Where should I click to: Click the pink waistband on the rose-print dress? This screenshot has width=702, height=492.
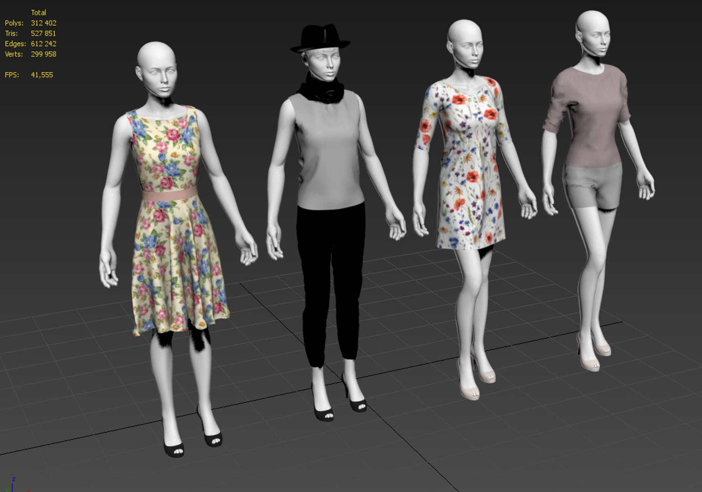point(169,195)
